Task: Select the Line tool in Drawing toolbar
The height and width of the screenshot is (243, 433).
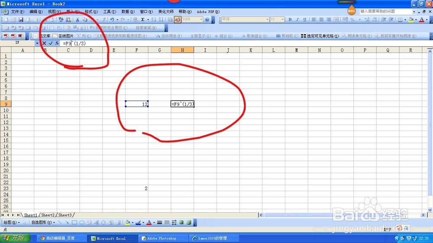Action: click(60, 222)
